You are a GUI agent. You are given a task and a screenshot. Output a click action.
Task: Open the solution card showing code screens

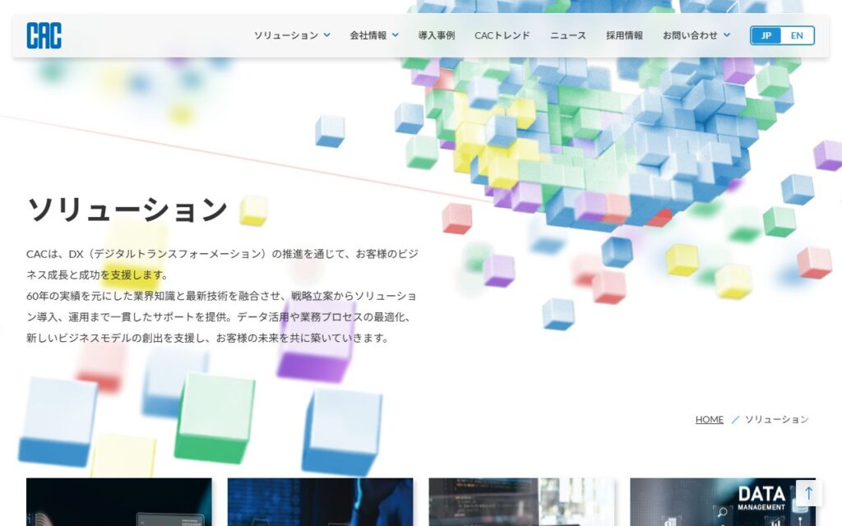(x=521, y=502)
